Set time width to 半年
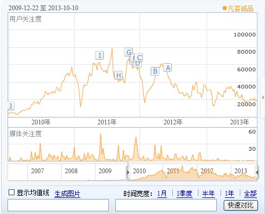The image size is (265, 214). click(209, 194)
